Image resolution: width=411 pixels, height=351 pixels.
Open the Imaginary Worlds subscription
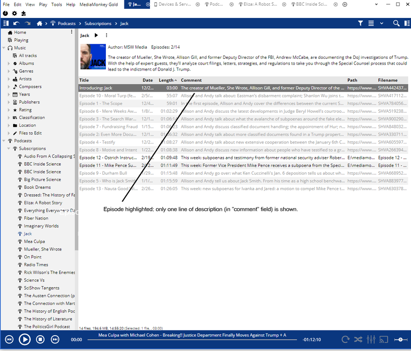coord(41,226)
